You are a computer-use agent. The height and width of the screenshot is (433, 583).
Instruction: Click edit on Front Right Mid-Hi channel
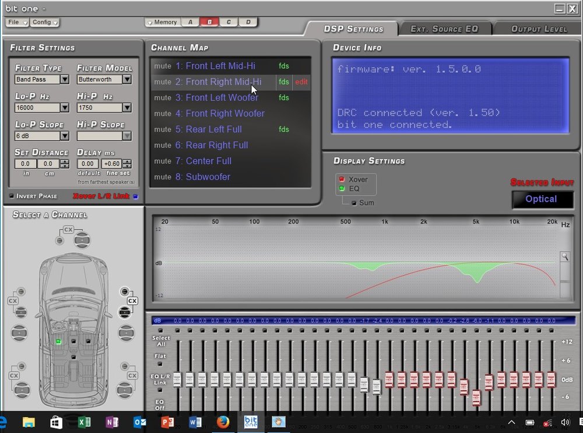coord(301,82)
